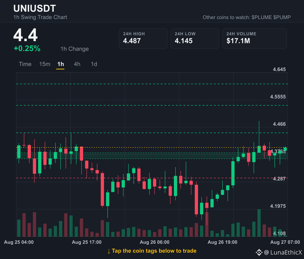Click the Aug 26 19:00 time label
This screenshot has height=259, width=304.
coord(222,242)
